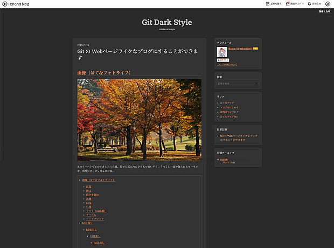Open the recent article link in sidebar
Image resolution: width=334 pixels, height=248 pixels.
click(239, 138)
